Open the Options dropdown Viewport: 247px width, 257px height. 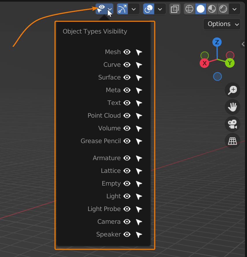point(222,24)
